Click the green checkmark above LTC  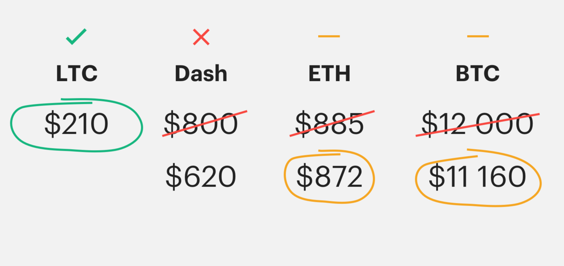tap(76, 37)
